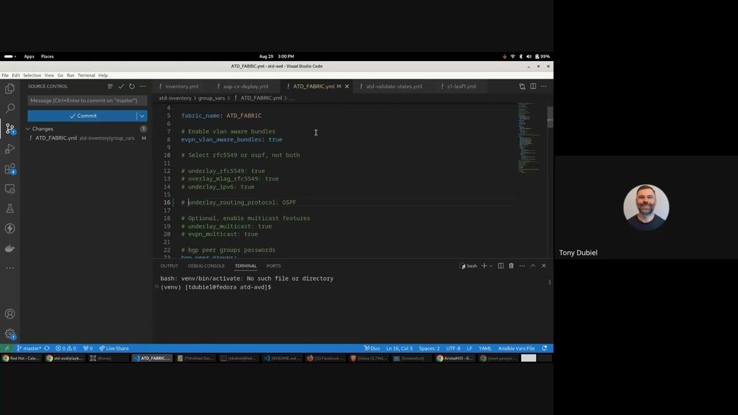Kill the terminal with trash icon
Screen dimensions: 738x415
tap(511, 266)
